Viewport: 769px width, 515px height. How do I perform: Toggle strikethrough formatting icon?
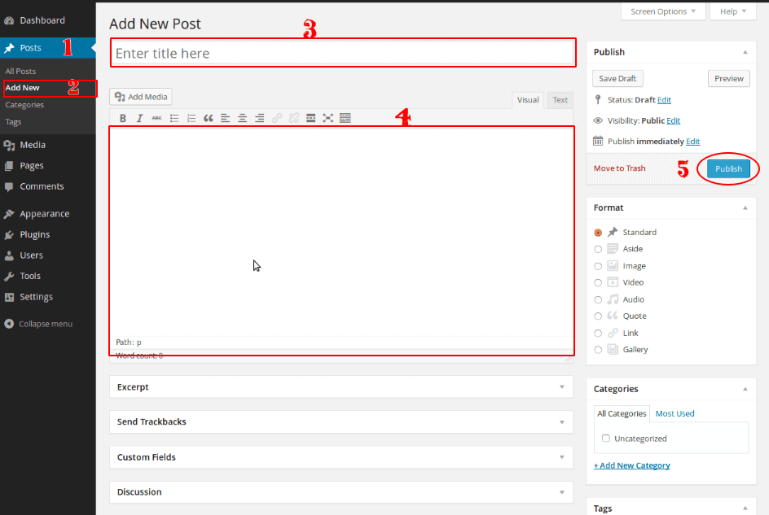point(156,118)
